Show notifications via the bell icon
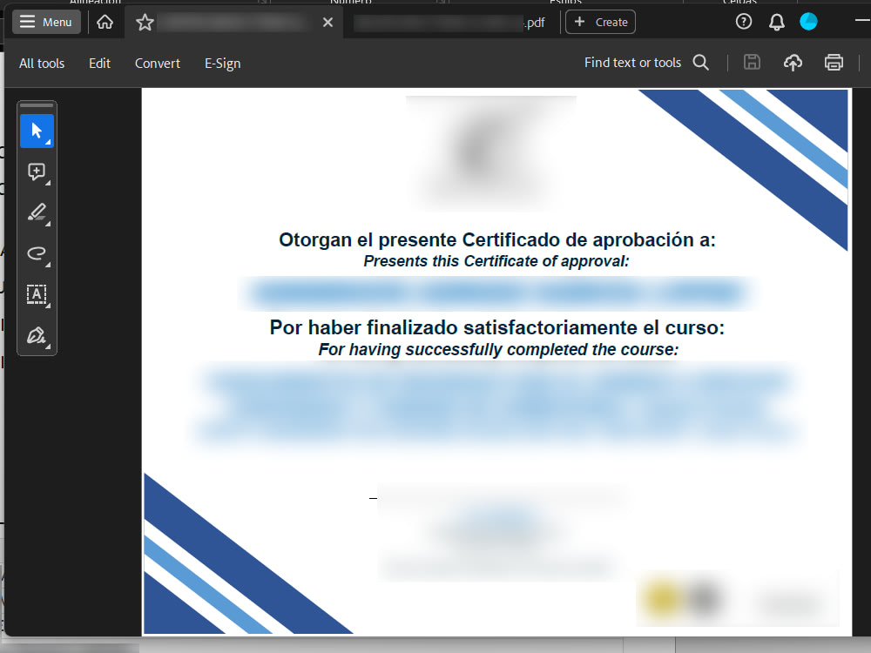Screen dimensions: 871x653 pyautogui.click(x=777, y=21)
